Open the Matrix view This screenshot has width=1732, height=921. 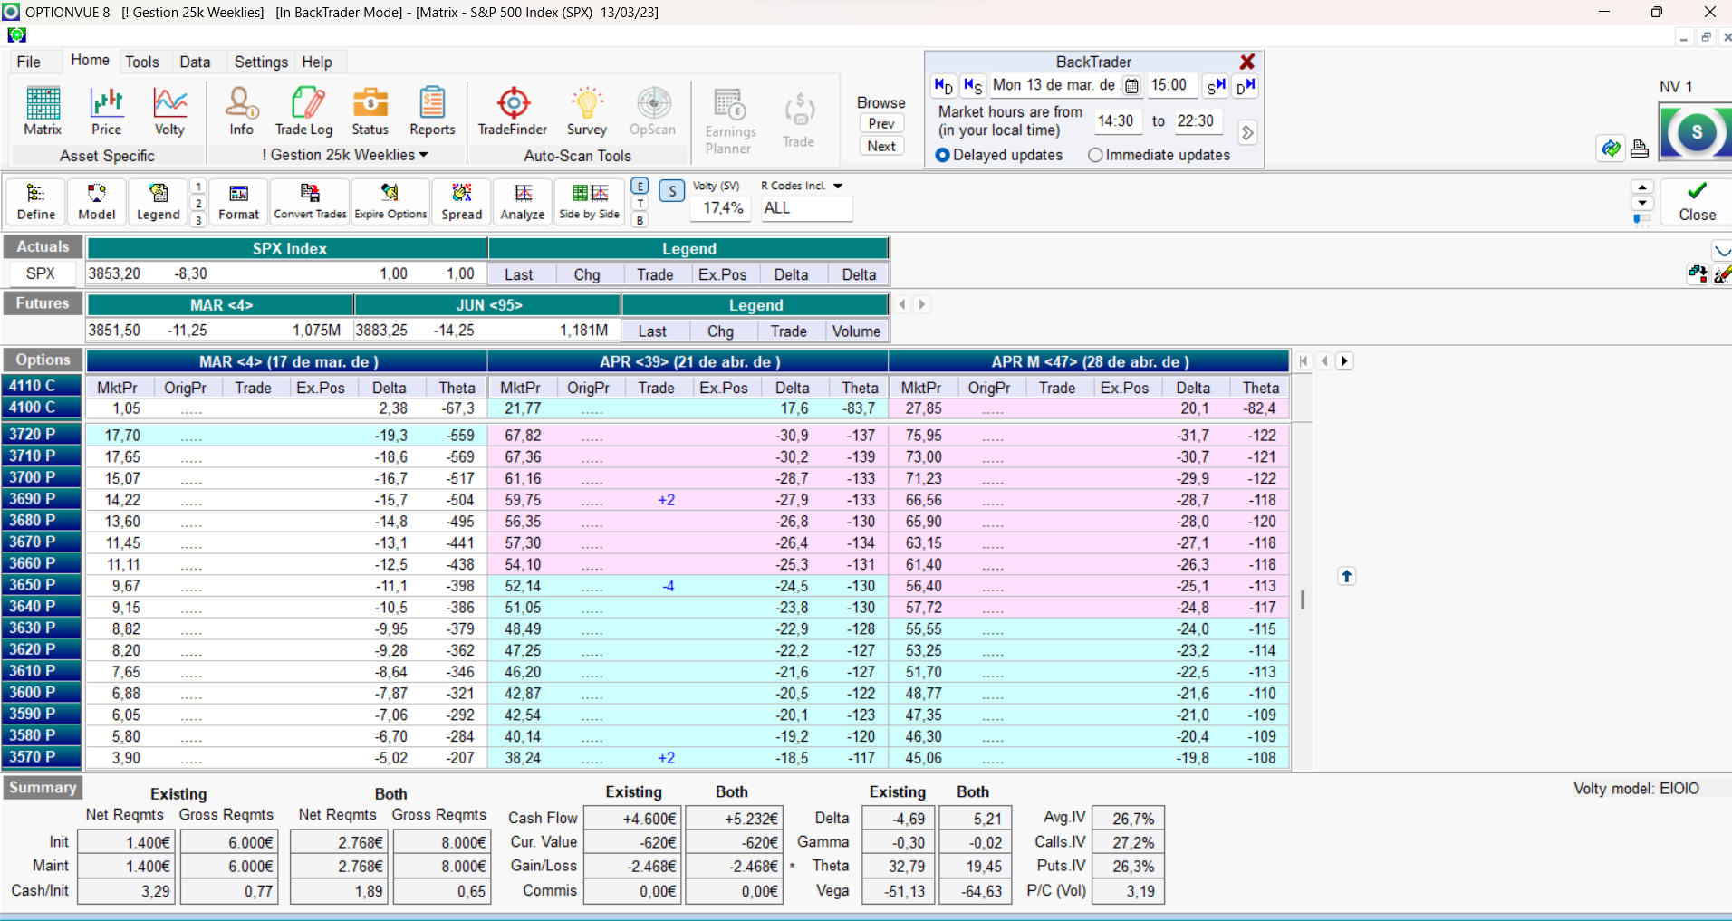pyautogui.click(x=43, y=111)
